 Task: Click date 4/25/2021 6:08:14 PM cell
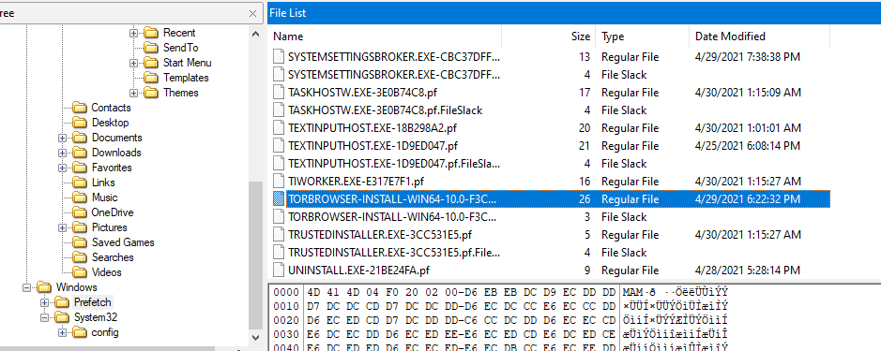coord(747,146)
